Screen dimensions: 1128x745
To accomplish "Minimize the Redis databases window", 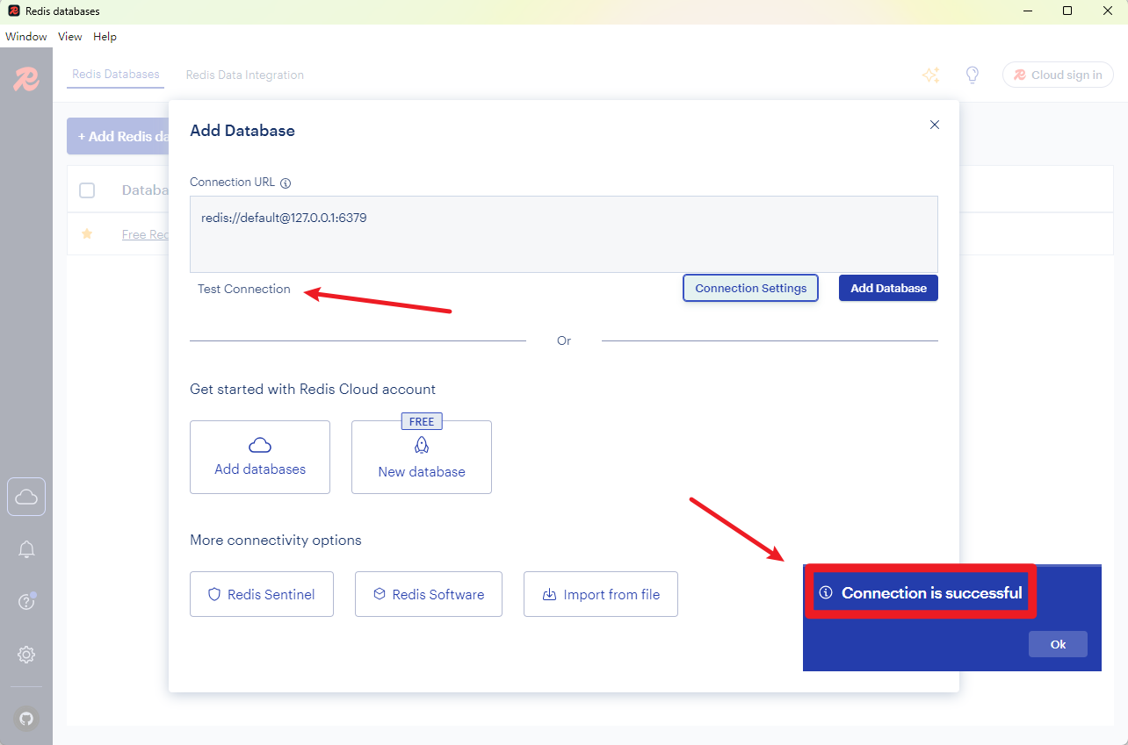I will (1028, 11).
